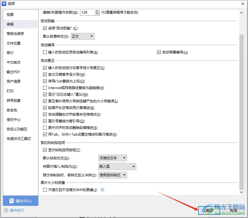Toggle 直引号替换为弯引号 checkbox

(x=45, y=121)
